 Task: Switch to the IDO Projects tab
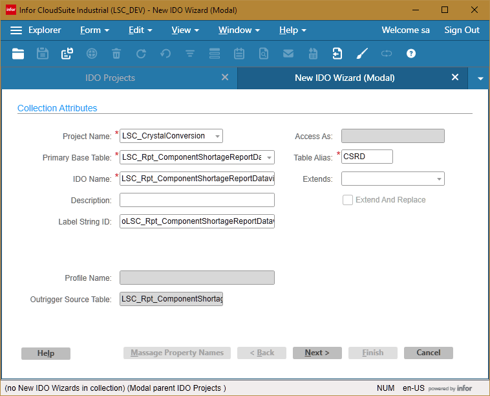click(x=110, y=78)
